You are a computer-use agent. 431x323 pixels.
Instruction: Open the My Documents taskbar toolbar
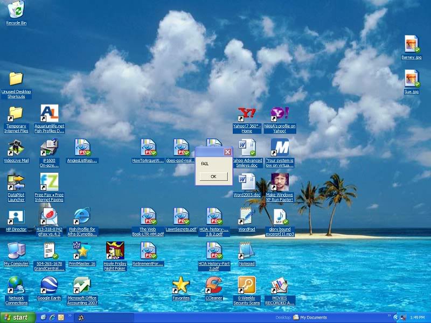310,318
